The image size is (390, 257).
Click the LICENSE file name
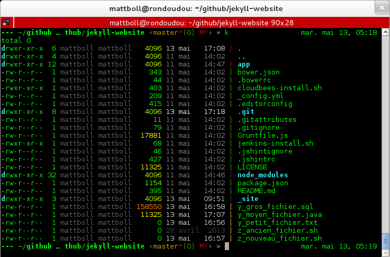point(252,167)
